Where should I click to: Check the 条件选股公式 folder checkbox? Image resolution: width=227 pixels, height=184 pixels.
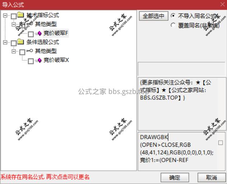[x=14, y=43]
